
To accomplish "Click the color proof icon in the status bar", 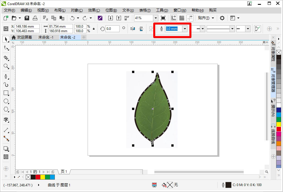I will 154,185.
